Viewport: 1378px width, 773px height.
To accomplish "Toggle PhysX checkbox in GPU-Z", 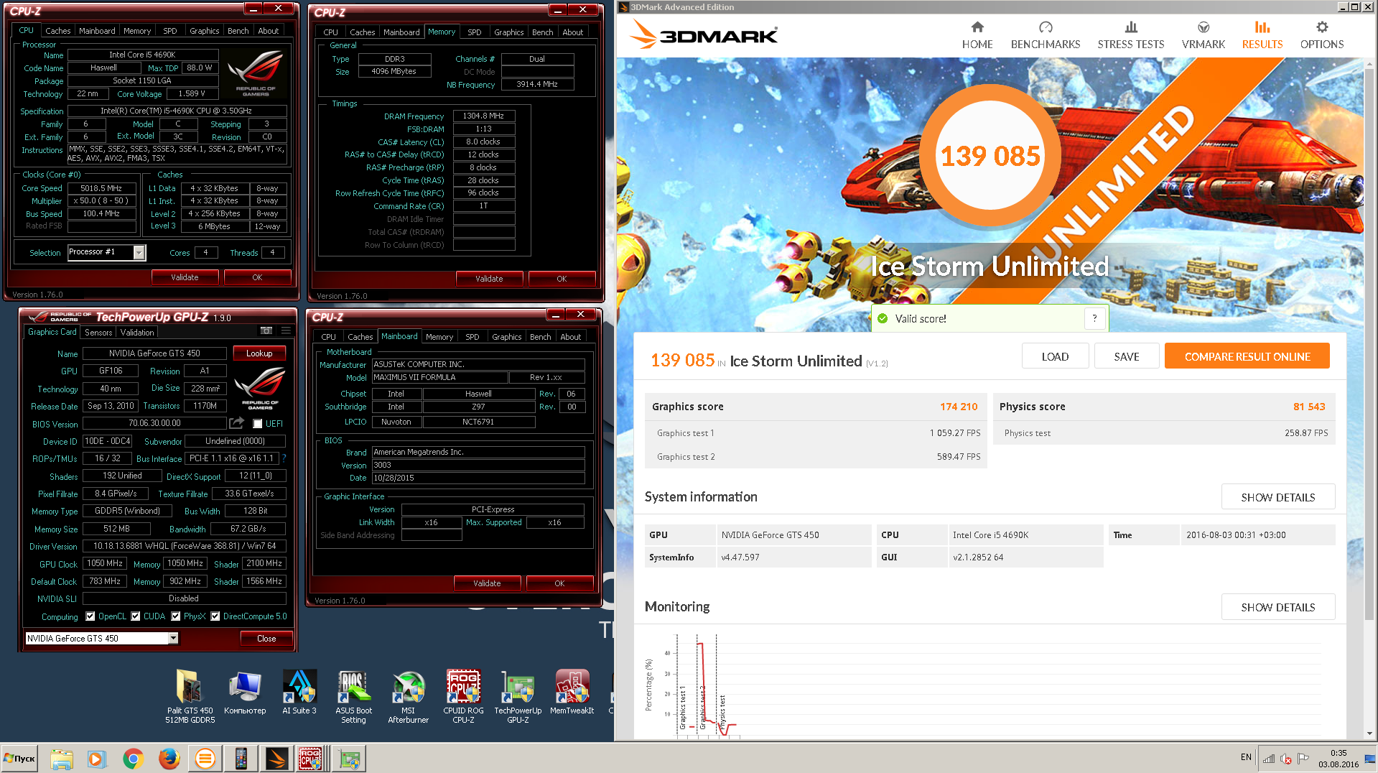I will point(176,616).
